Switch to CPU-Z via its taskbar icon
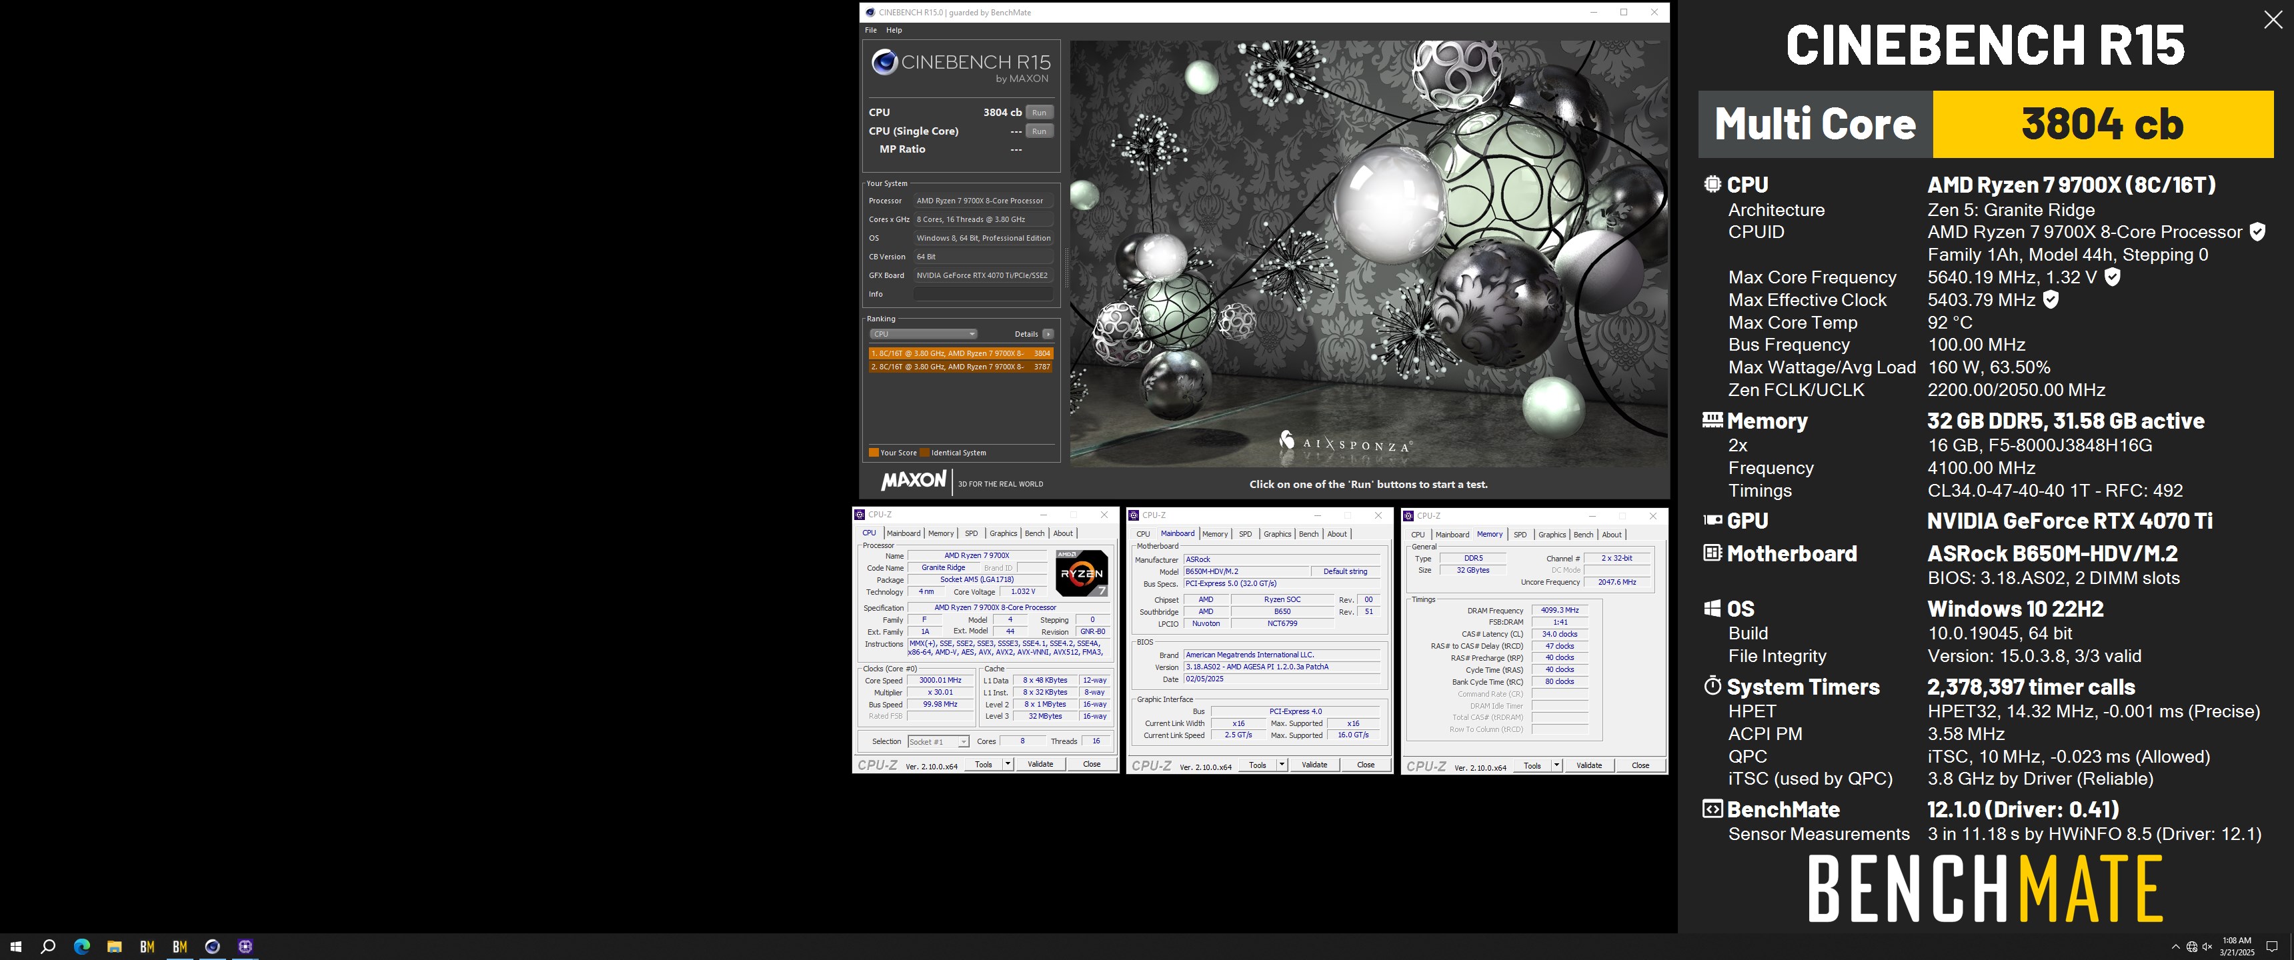This screenshot has width=2294, height=960. pos(246,947)
